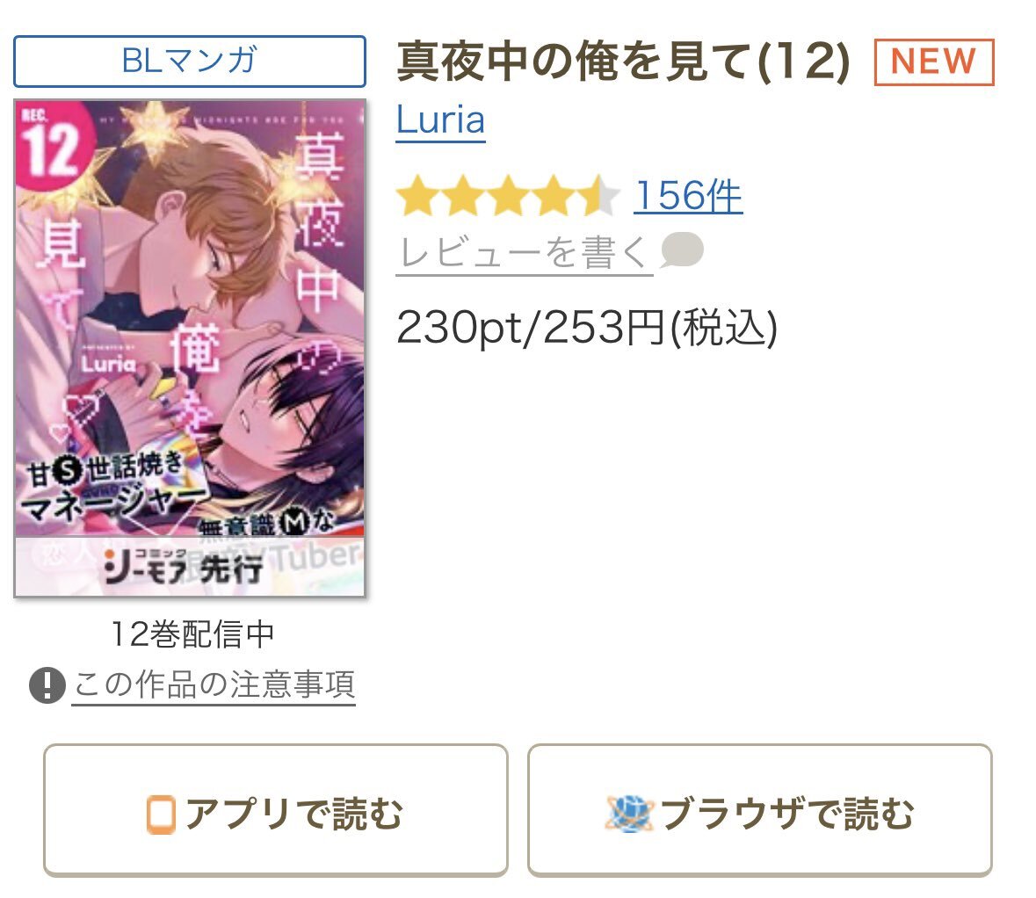Open the BLマンガ category label
1036x898 pixels.
tap(190, 62)
